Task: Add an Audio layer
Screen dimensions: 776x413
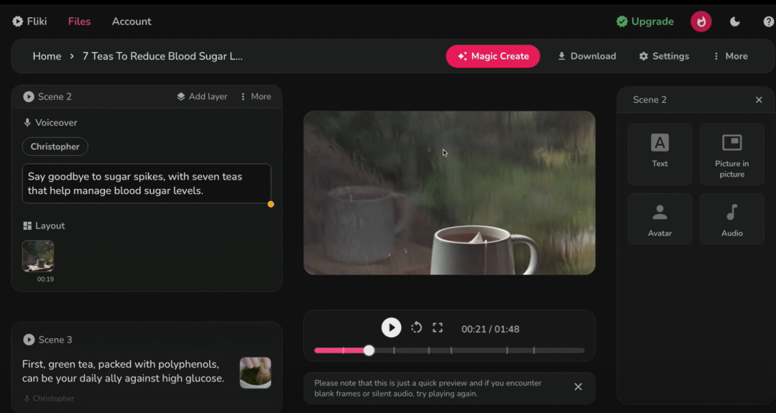Action: (731, 218)
